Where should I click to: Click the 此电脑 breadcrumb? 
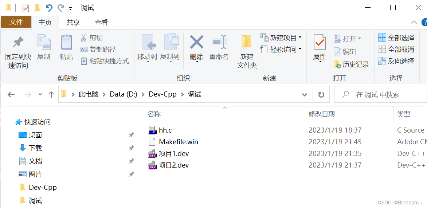[89, 94]
